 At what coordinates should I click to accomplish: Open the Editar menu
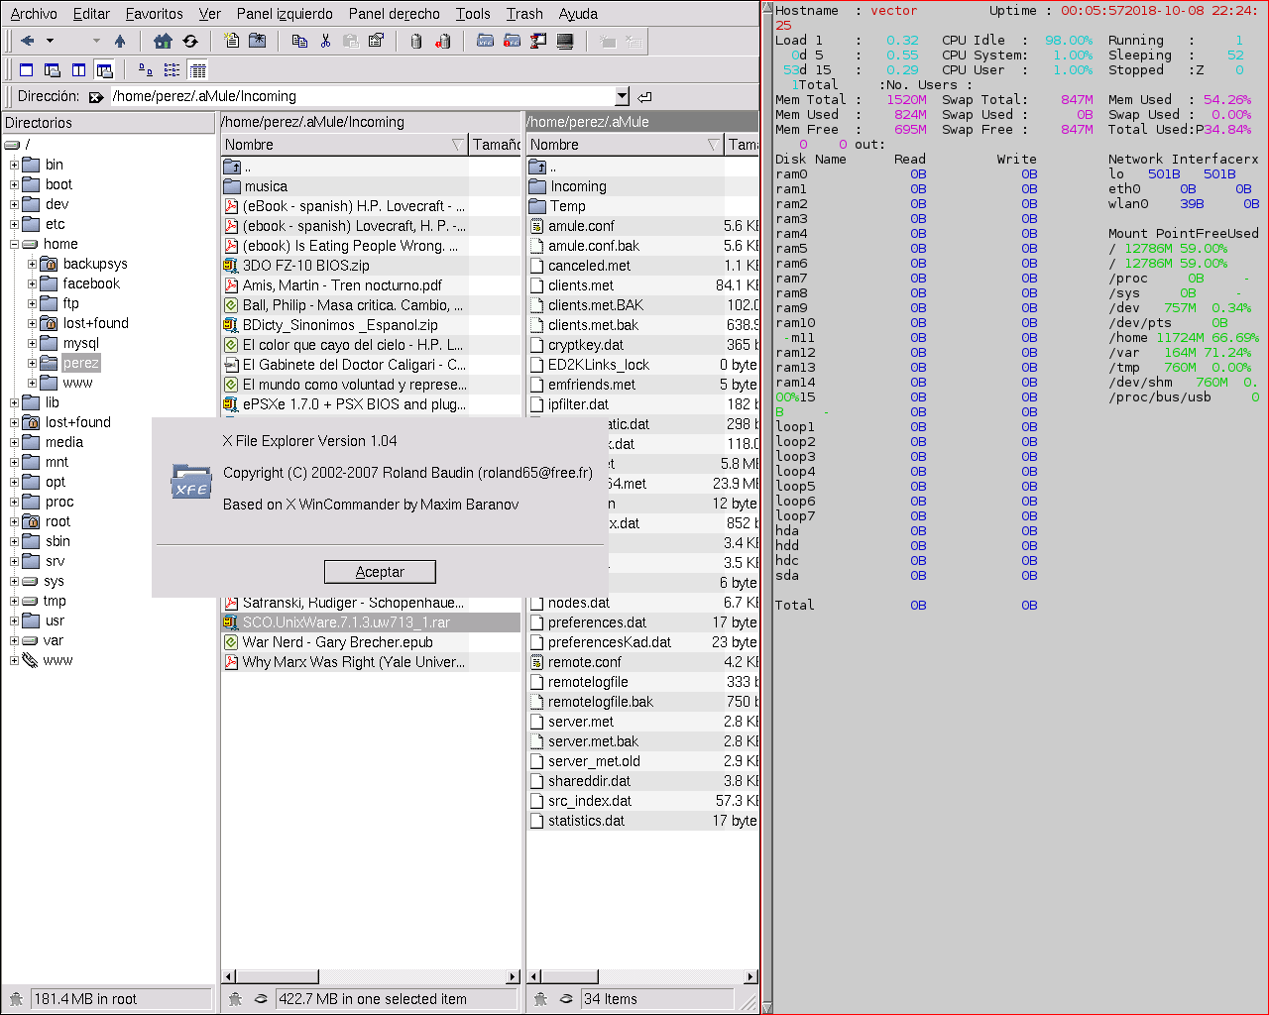coord(91,14)
